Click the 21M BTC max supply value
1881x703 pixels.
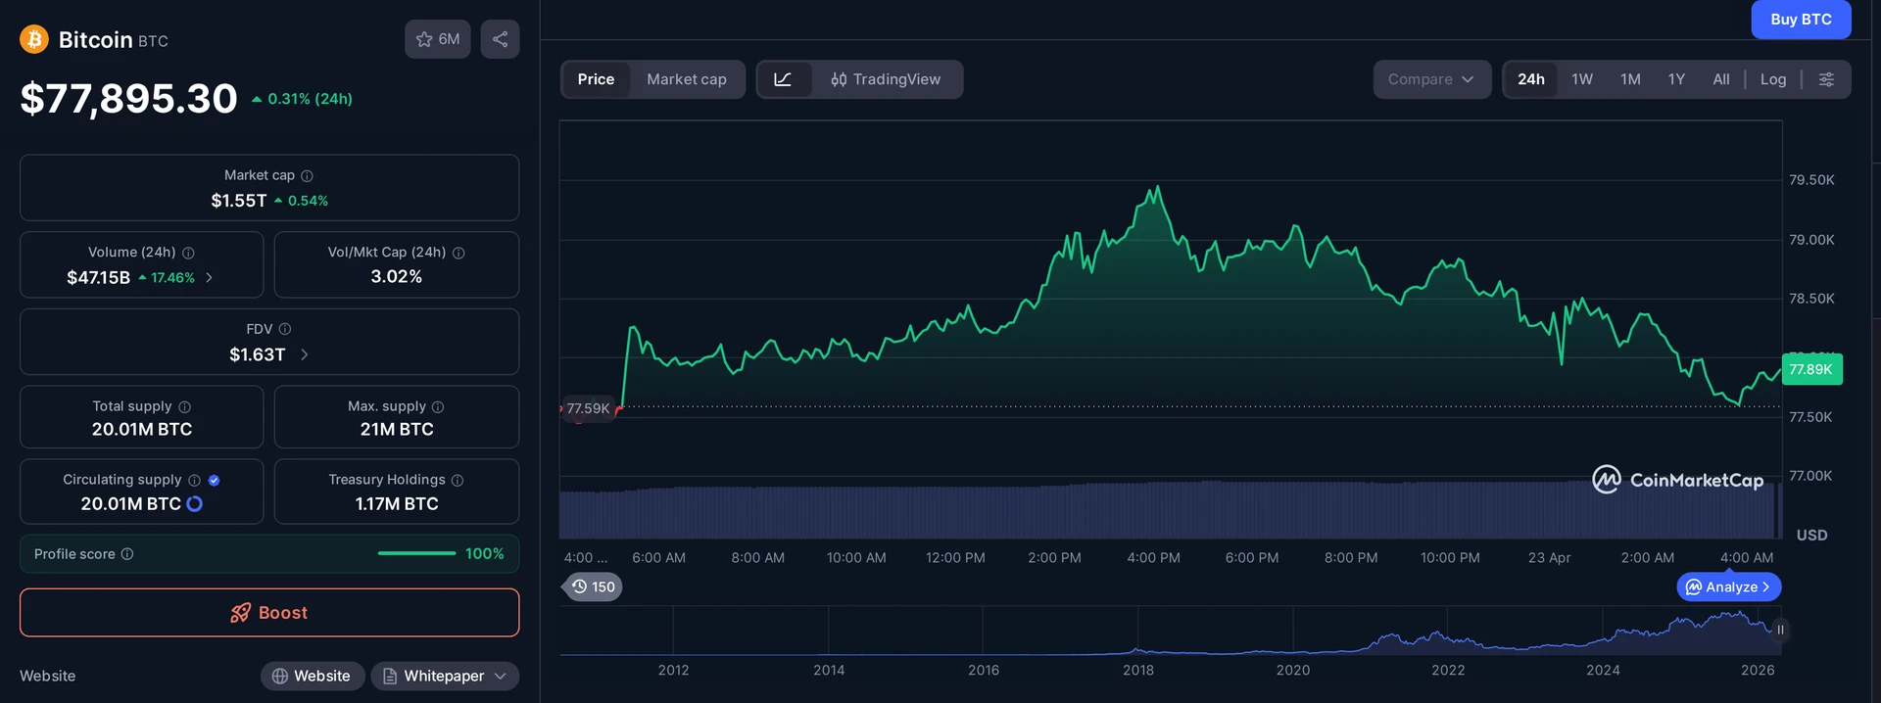(397, 430)
